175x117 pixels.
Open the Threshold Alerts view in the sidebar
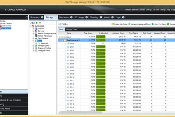tap(14, 109)
